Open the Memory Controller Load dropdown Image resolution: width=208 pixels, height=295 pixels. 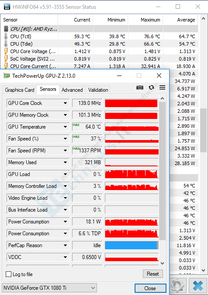click(65, 186)
